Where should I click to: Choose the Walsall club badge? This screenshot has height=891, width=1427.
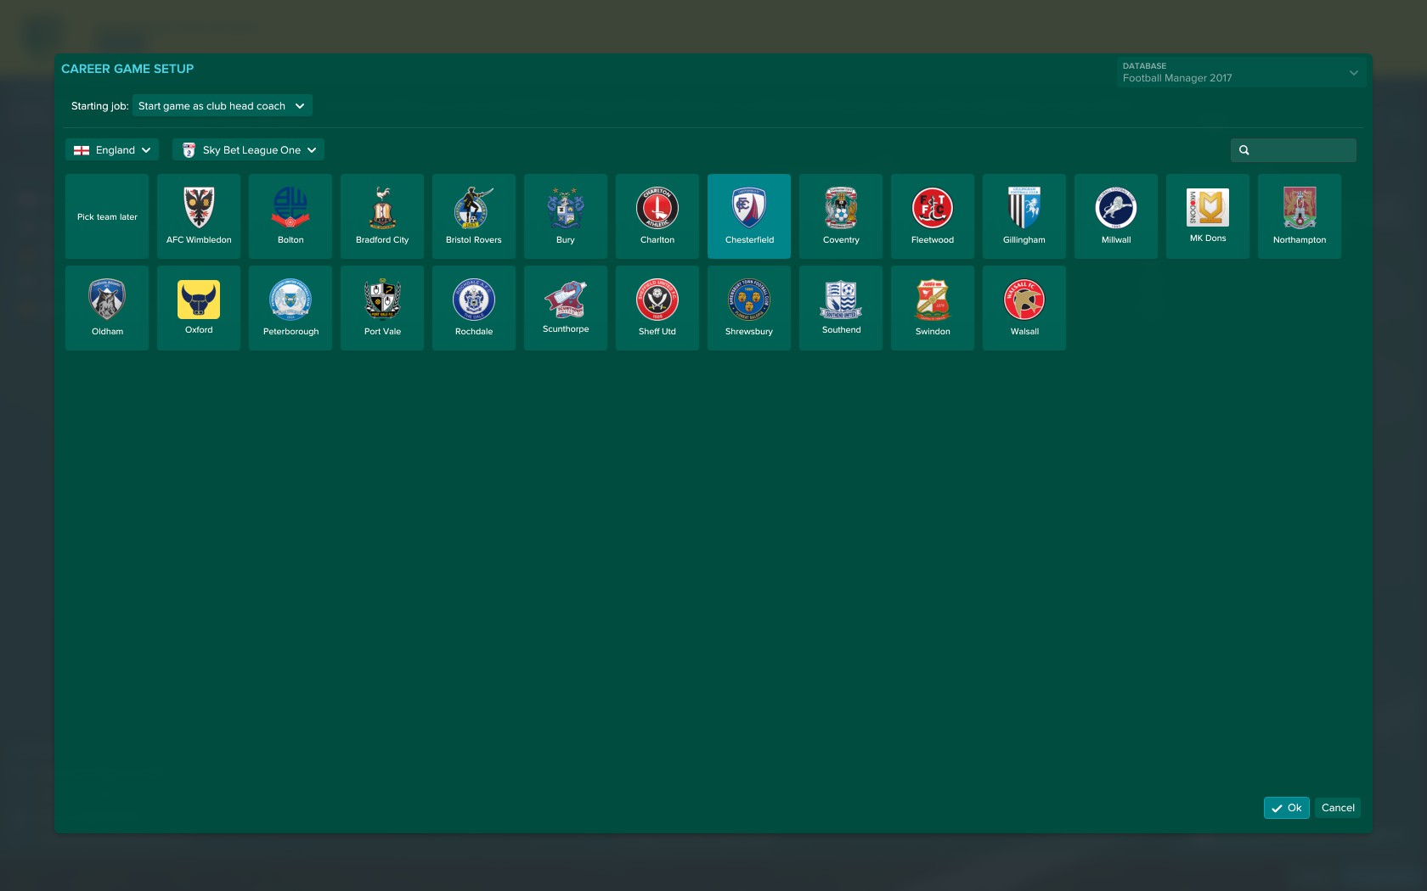(x=1024, y=300)
